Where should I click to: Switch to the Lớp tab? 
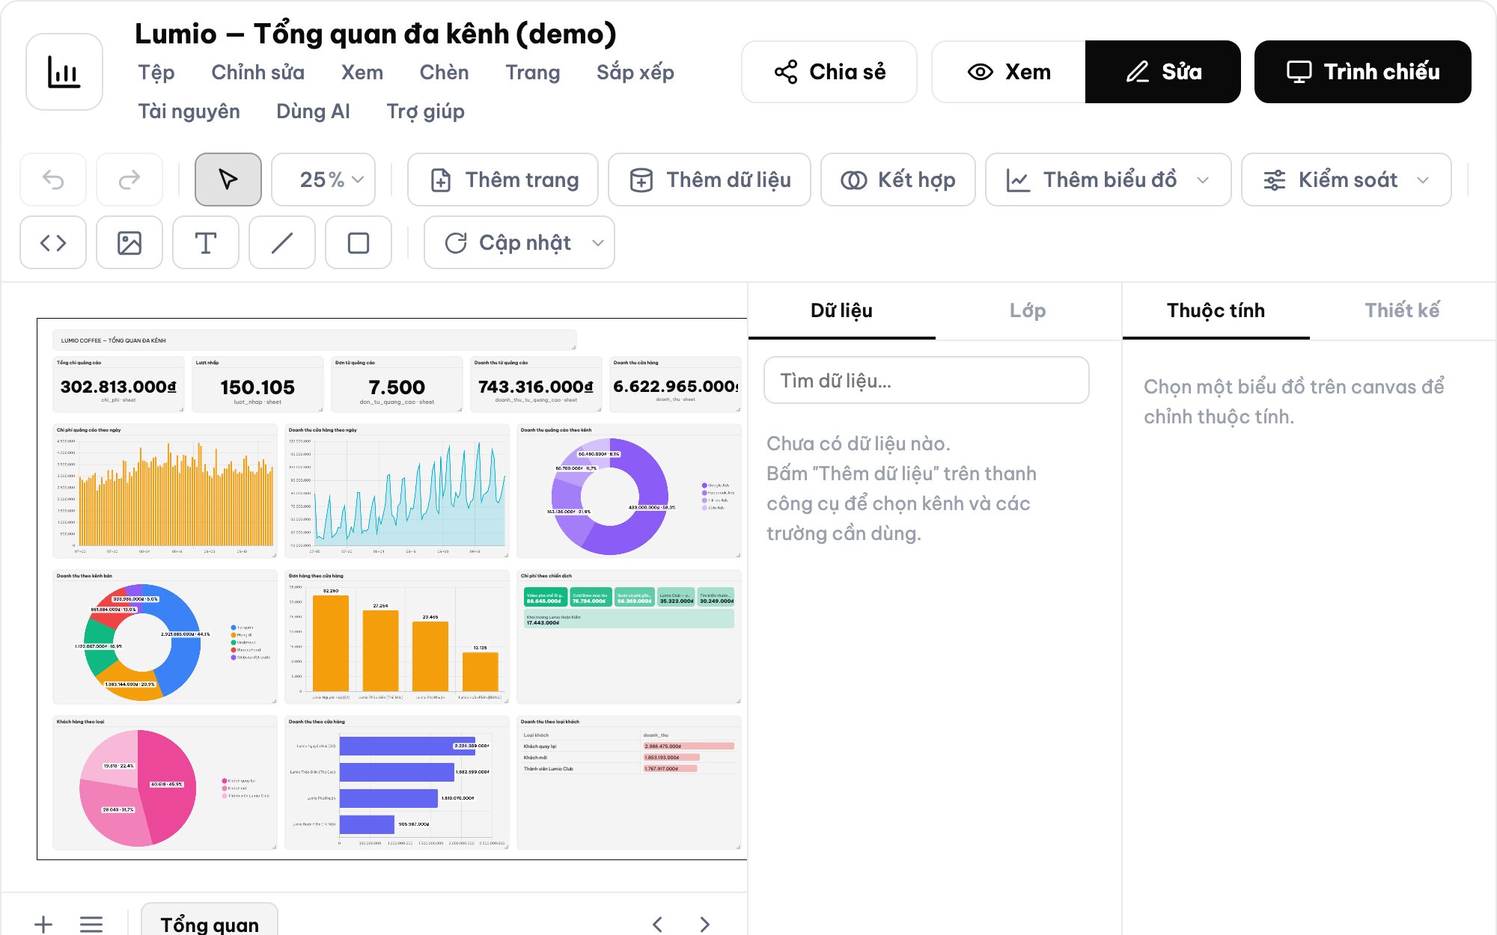pos(1028,310)
